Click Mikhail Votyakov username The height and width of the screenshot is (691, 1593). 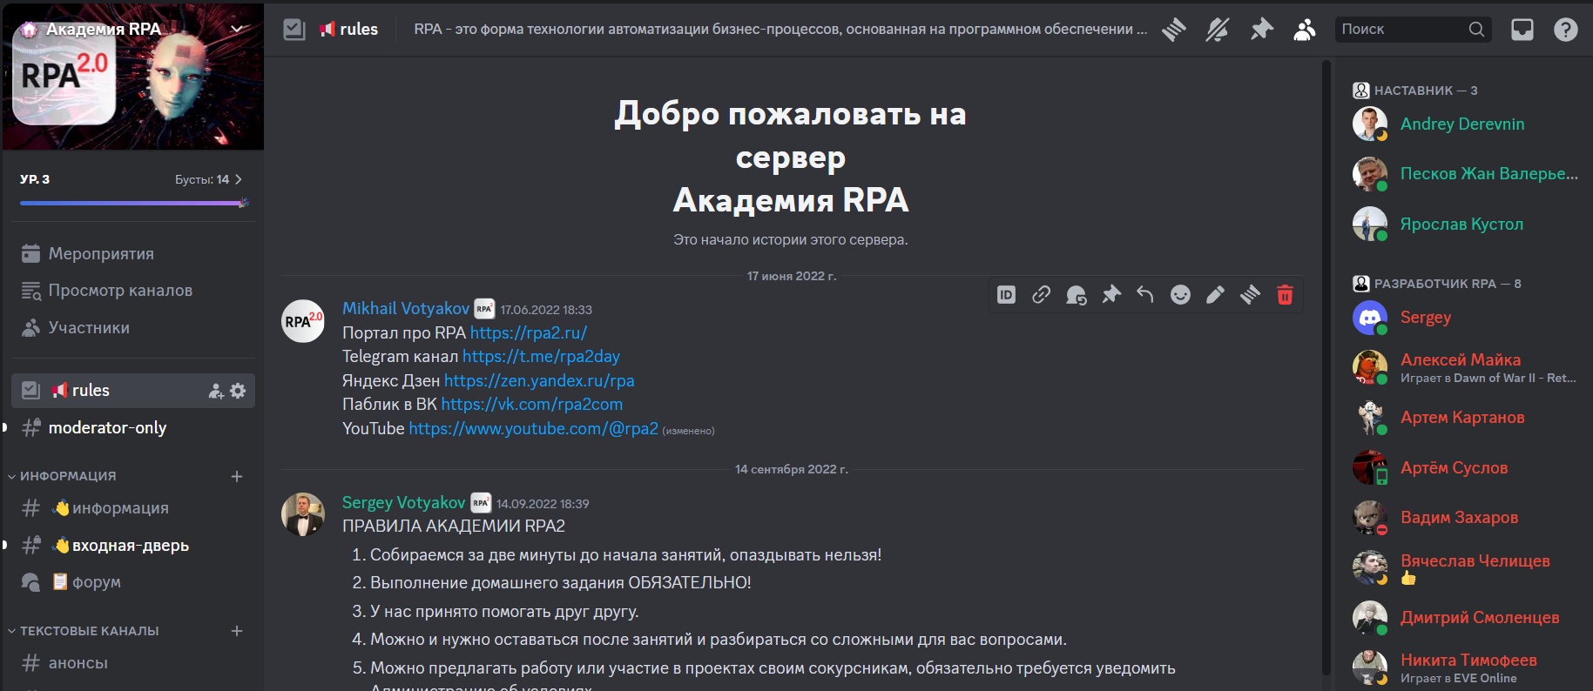(406, 308)
